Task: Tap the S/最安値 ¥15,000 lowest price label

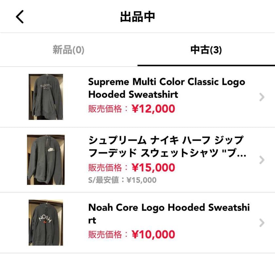Action: [122, 180]
